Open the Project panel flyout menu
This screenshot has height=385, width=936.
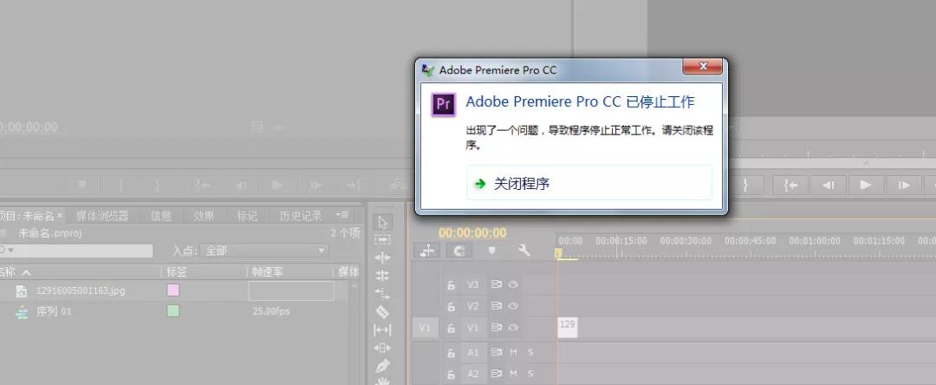click(x=342, y=216)
